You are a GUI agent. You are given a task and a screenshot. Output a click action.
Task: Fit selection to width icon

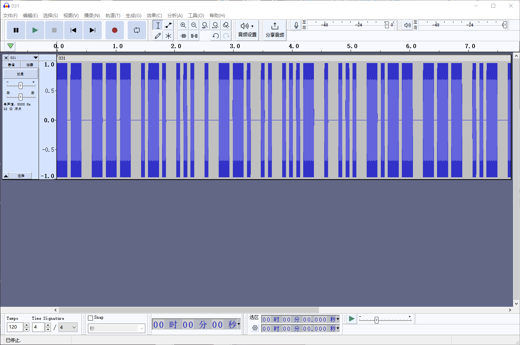[205, 25]
